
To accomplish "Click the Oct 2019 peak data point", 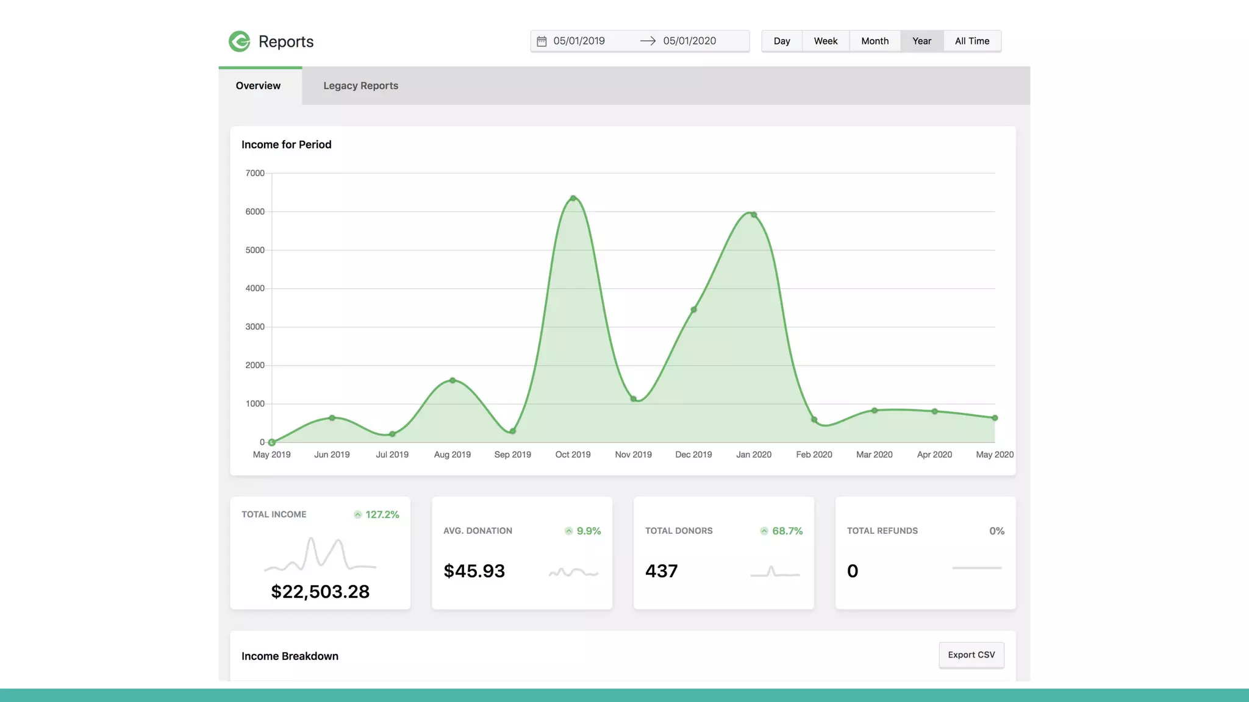I will (x=573, y=199).
